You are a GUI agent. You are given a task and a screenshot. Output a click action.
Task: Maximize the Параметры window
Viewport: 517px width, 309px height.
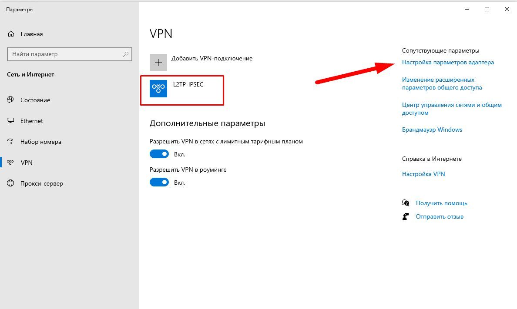point(487,9)
